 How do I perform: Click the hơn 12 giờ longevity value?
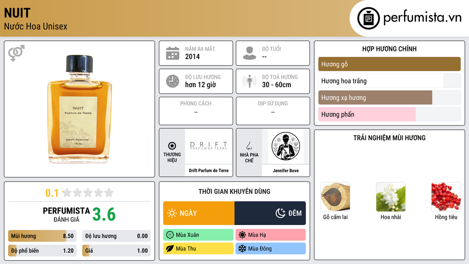[201, 85]
